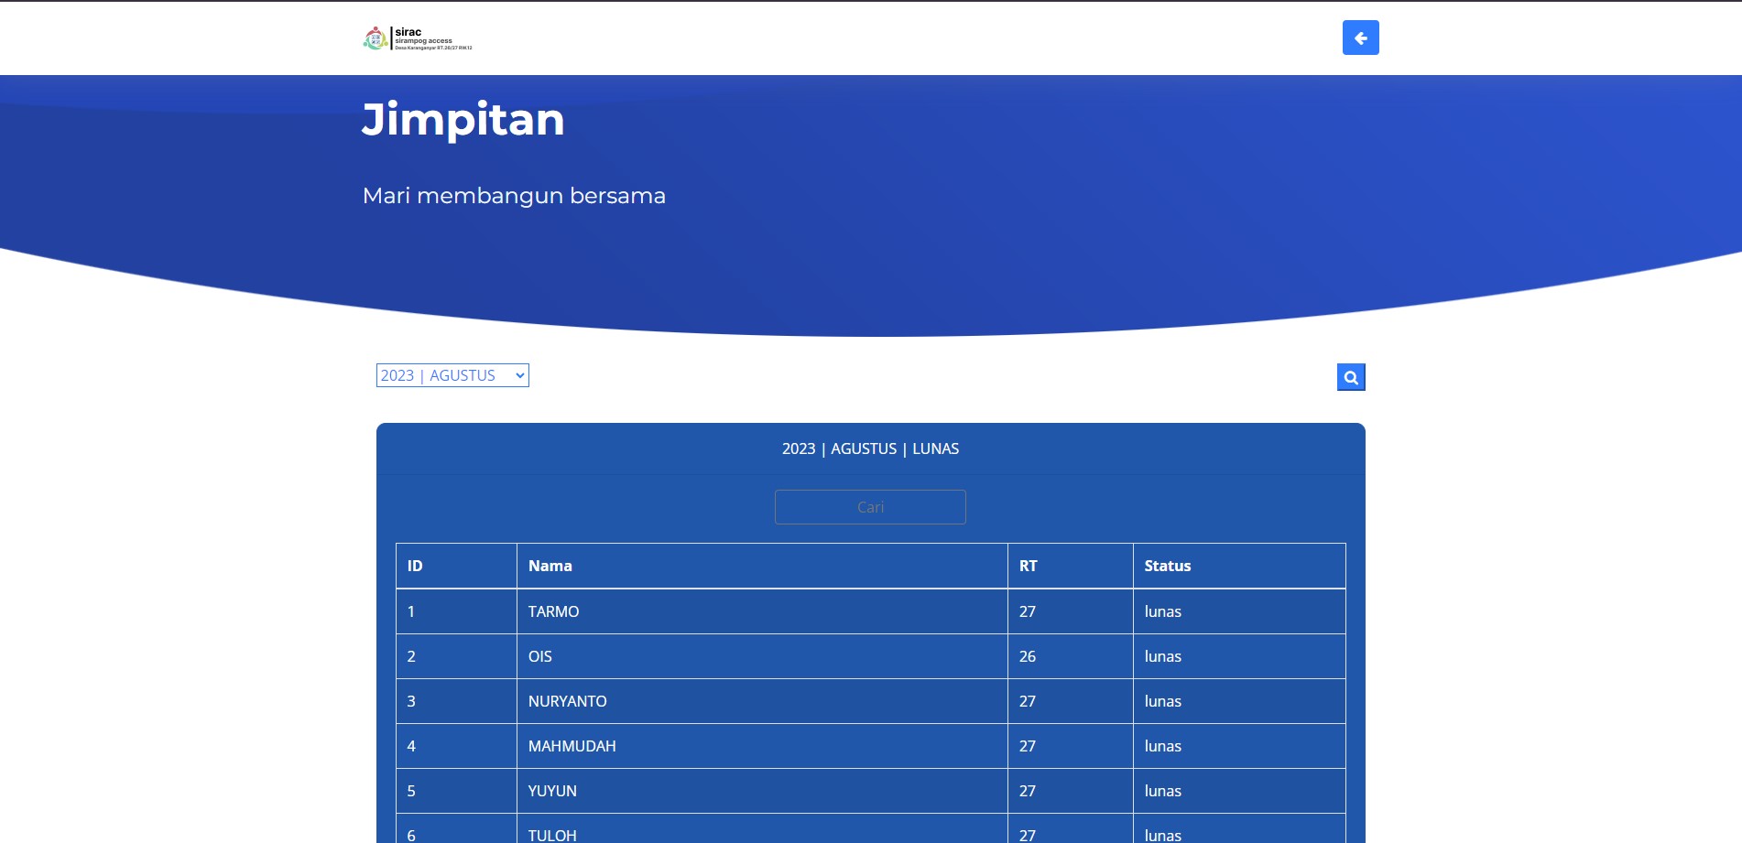
Task: Click the RT value 26 for OIS
Action: click(x=1028, y=656)
